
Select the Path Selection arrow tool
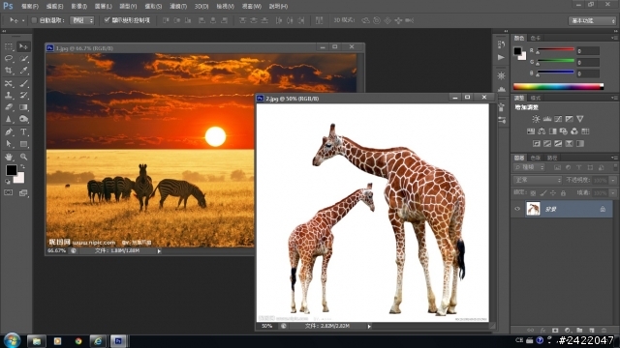[9, 144]
